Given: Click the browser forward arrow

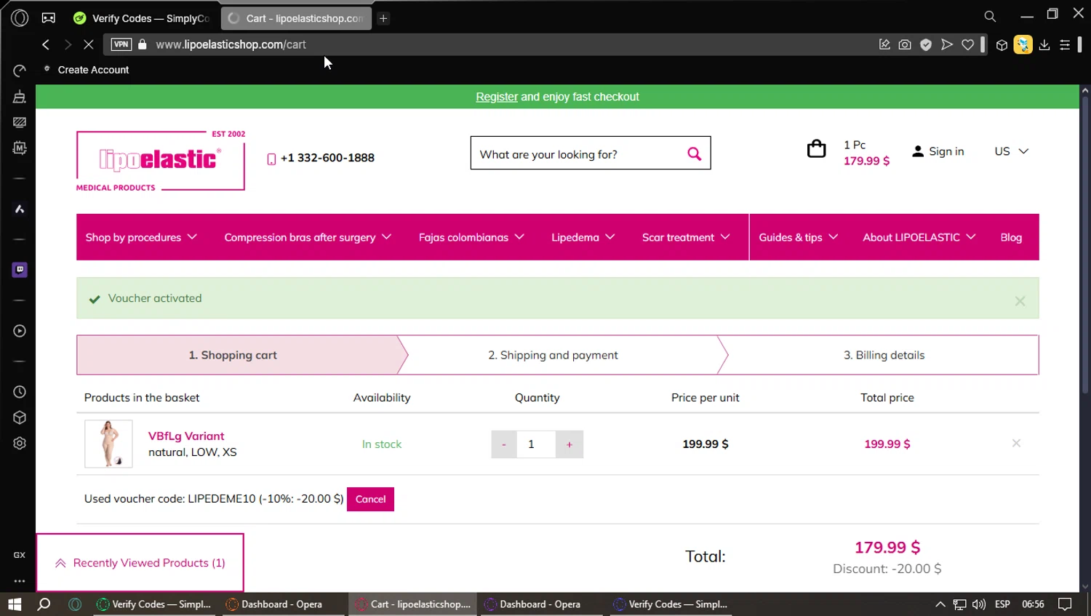Looking at the screenshot, I should point(68,44).
